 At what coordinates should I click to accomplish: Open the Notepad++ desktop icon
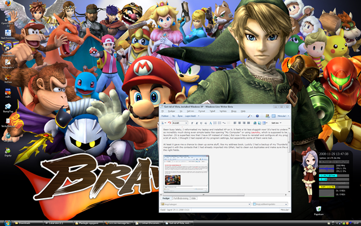[x=7, y=63]
